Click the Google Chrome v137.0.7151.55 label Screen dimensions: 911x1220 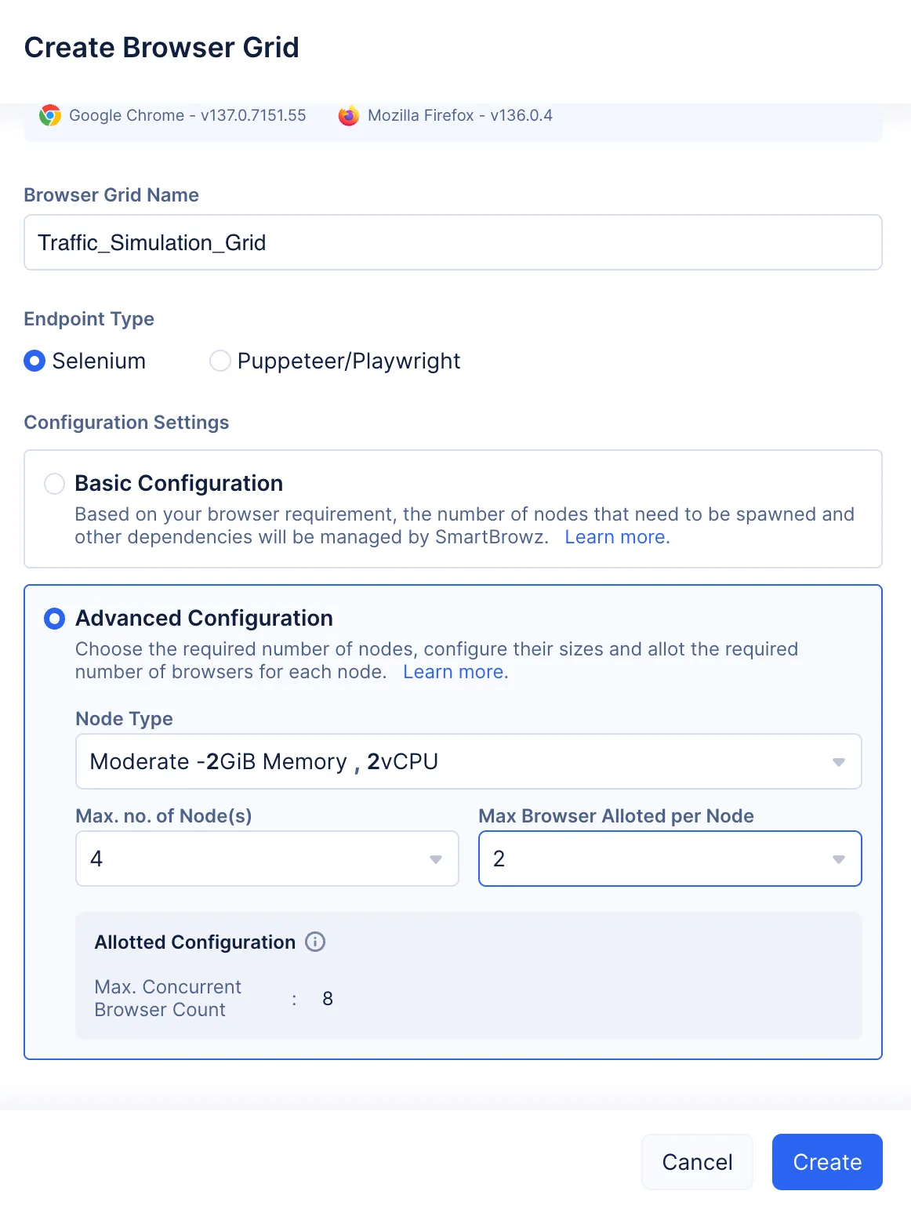coord(187,115)
